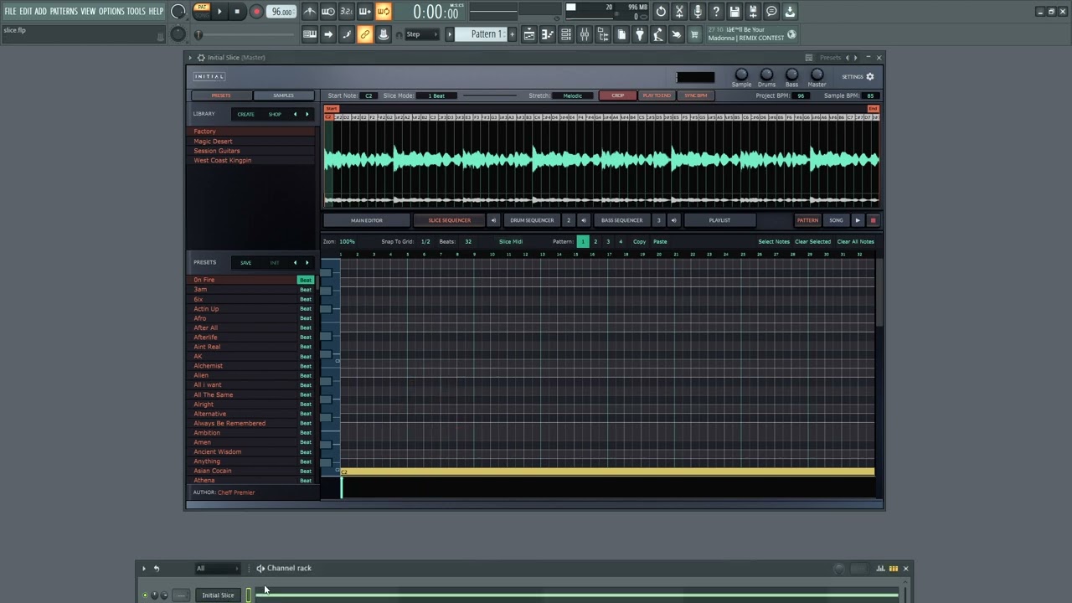
Task: Click the Initial Slice channel button
Action: tap(218, 595)
